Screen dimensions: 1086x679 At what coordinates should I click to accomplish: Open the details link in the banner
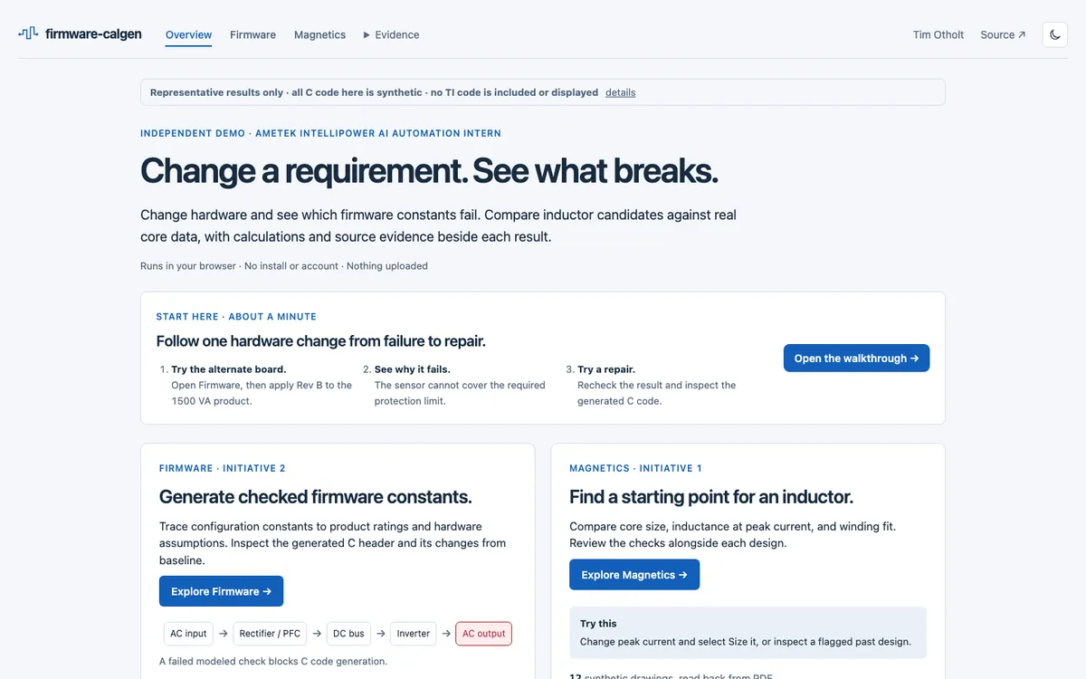(620, 92)
